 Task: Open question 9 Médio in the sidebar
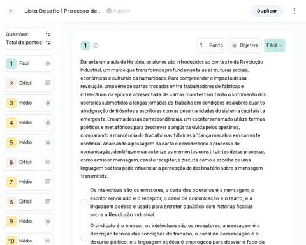click(28, 221)
